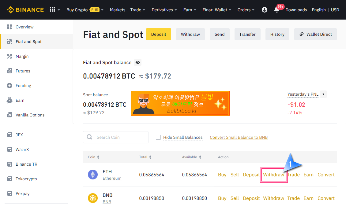Open the apps grid menu icon
The height and width of the screenshot is (210, 346).
[x=52, y=9]
